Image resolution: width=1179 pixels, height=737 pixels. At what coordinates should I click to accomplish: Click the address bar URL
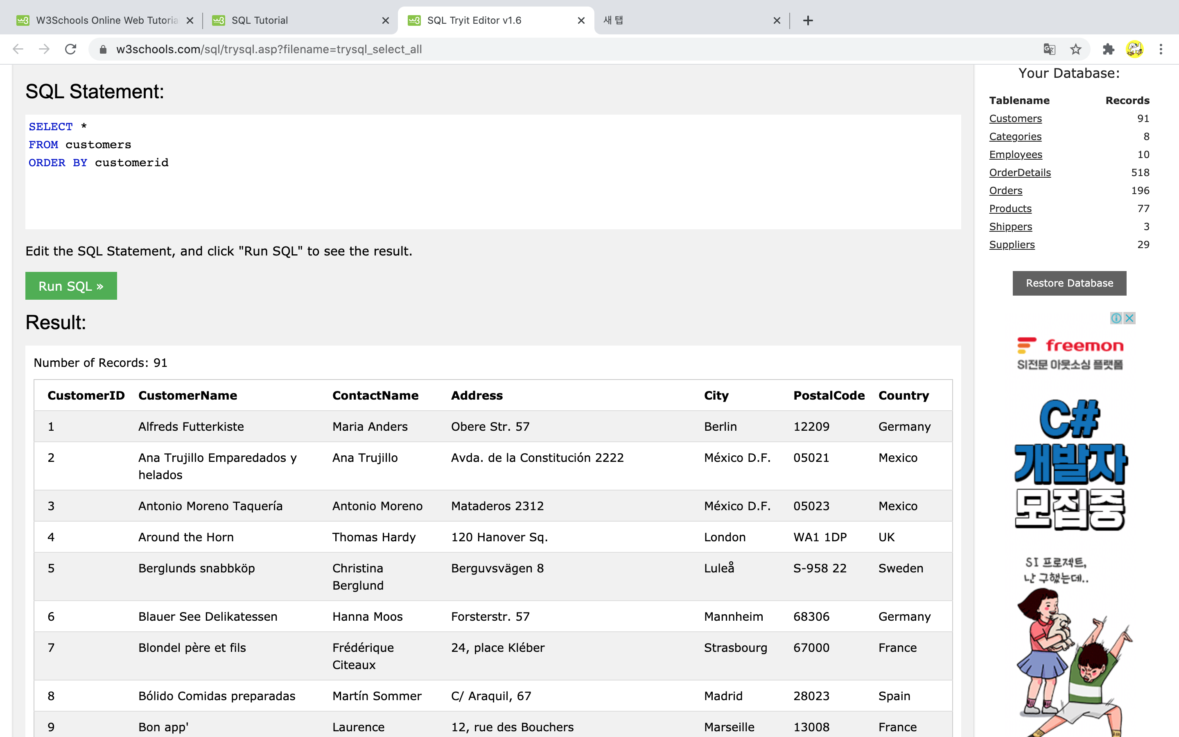pos(269,49)
